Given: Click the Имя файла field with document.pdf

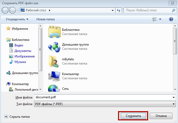Looking at the screenshot, I should tap(105, 97).
